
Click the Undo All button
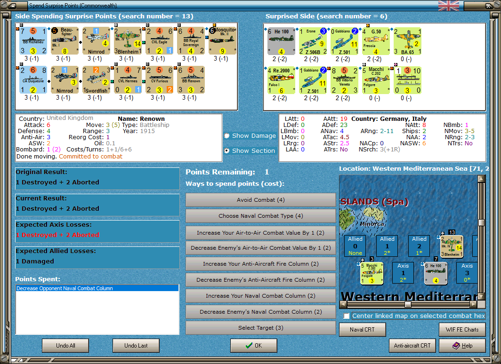pos(65,346)
